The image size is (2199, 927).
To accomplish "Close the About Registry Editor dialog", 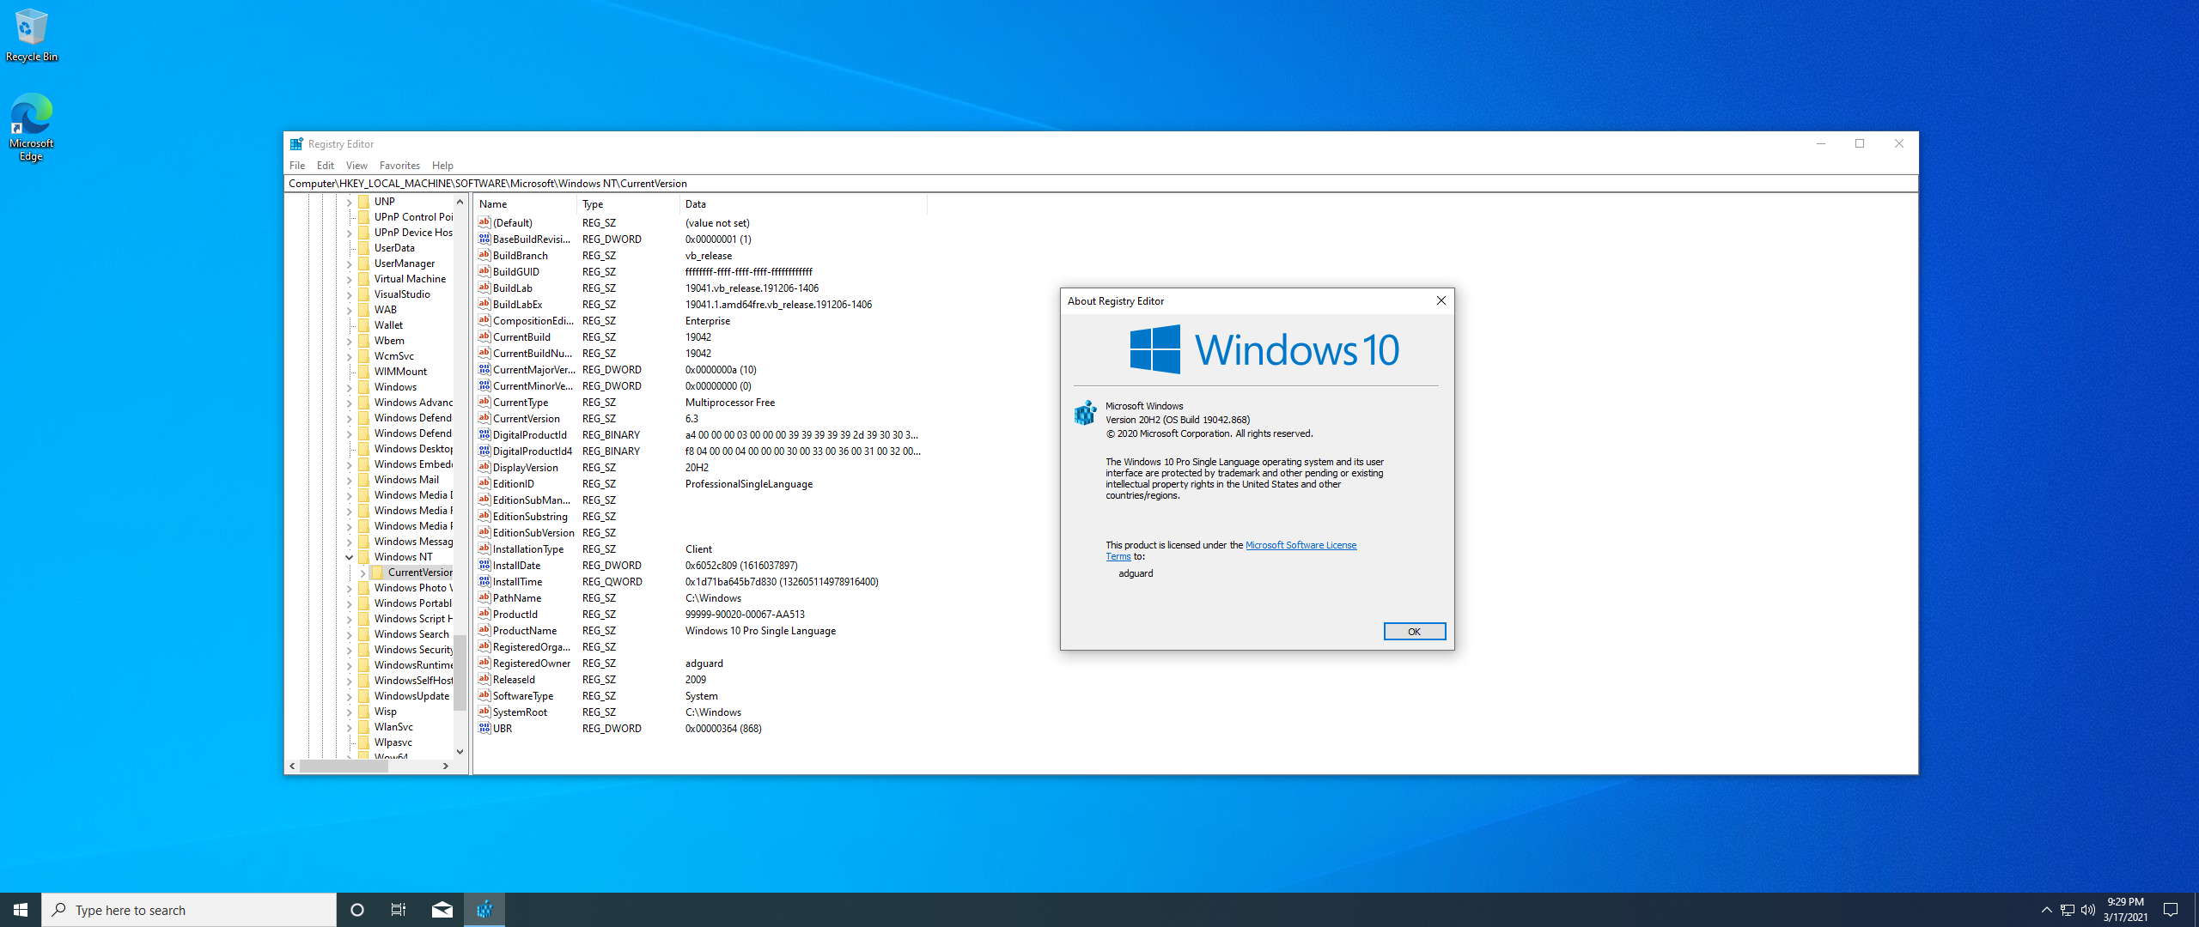I will [x=1441, y=300].
